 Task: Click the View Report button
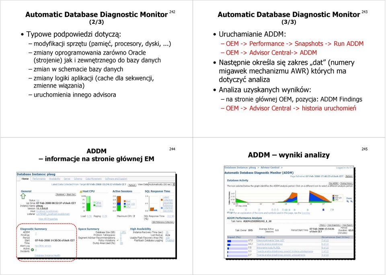[347, 225]
